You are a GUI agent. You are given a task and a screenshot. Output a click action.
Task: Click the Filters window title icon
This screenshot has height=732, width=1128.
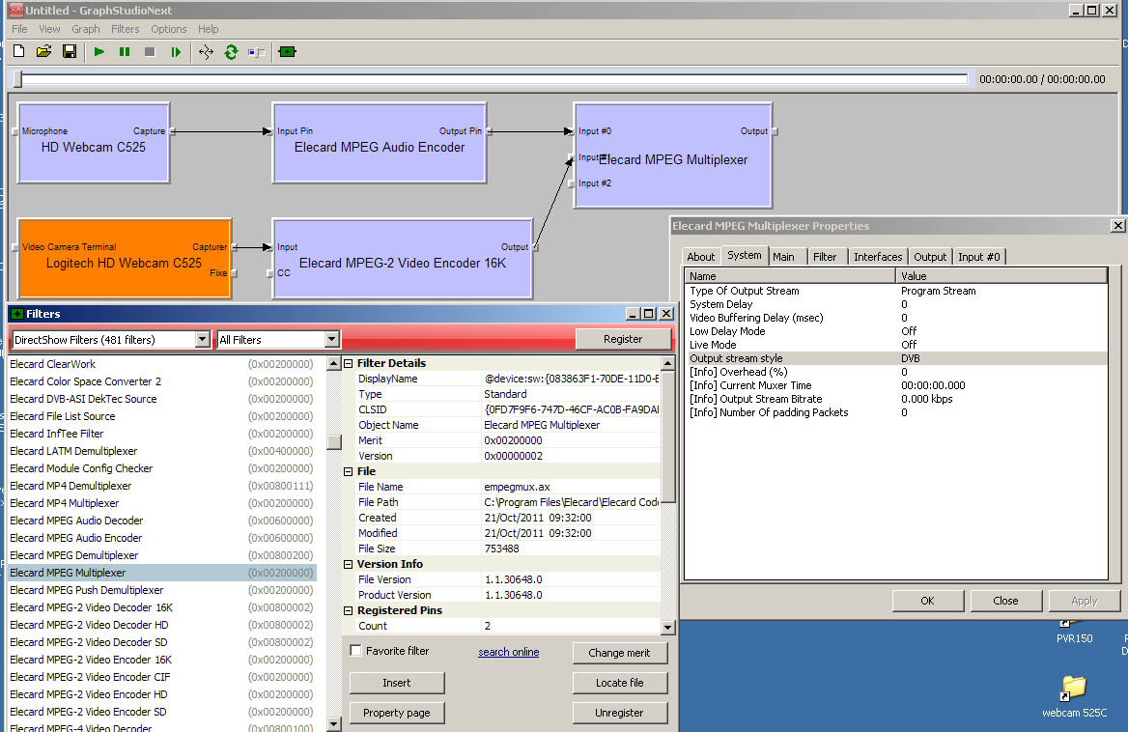pyautogui.click(x=17, y=314)
